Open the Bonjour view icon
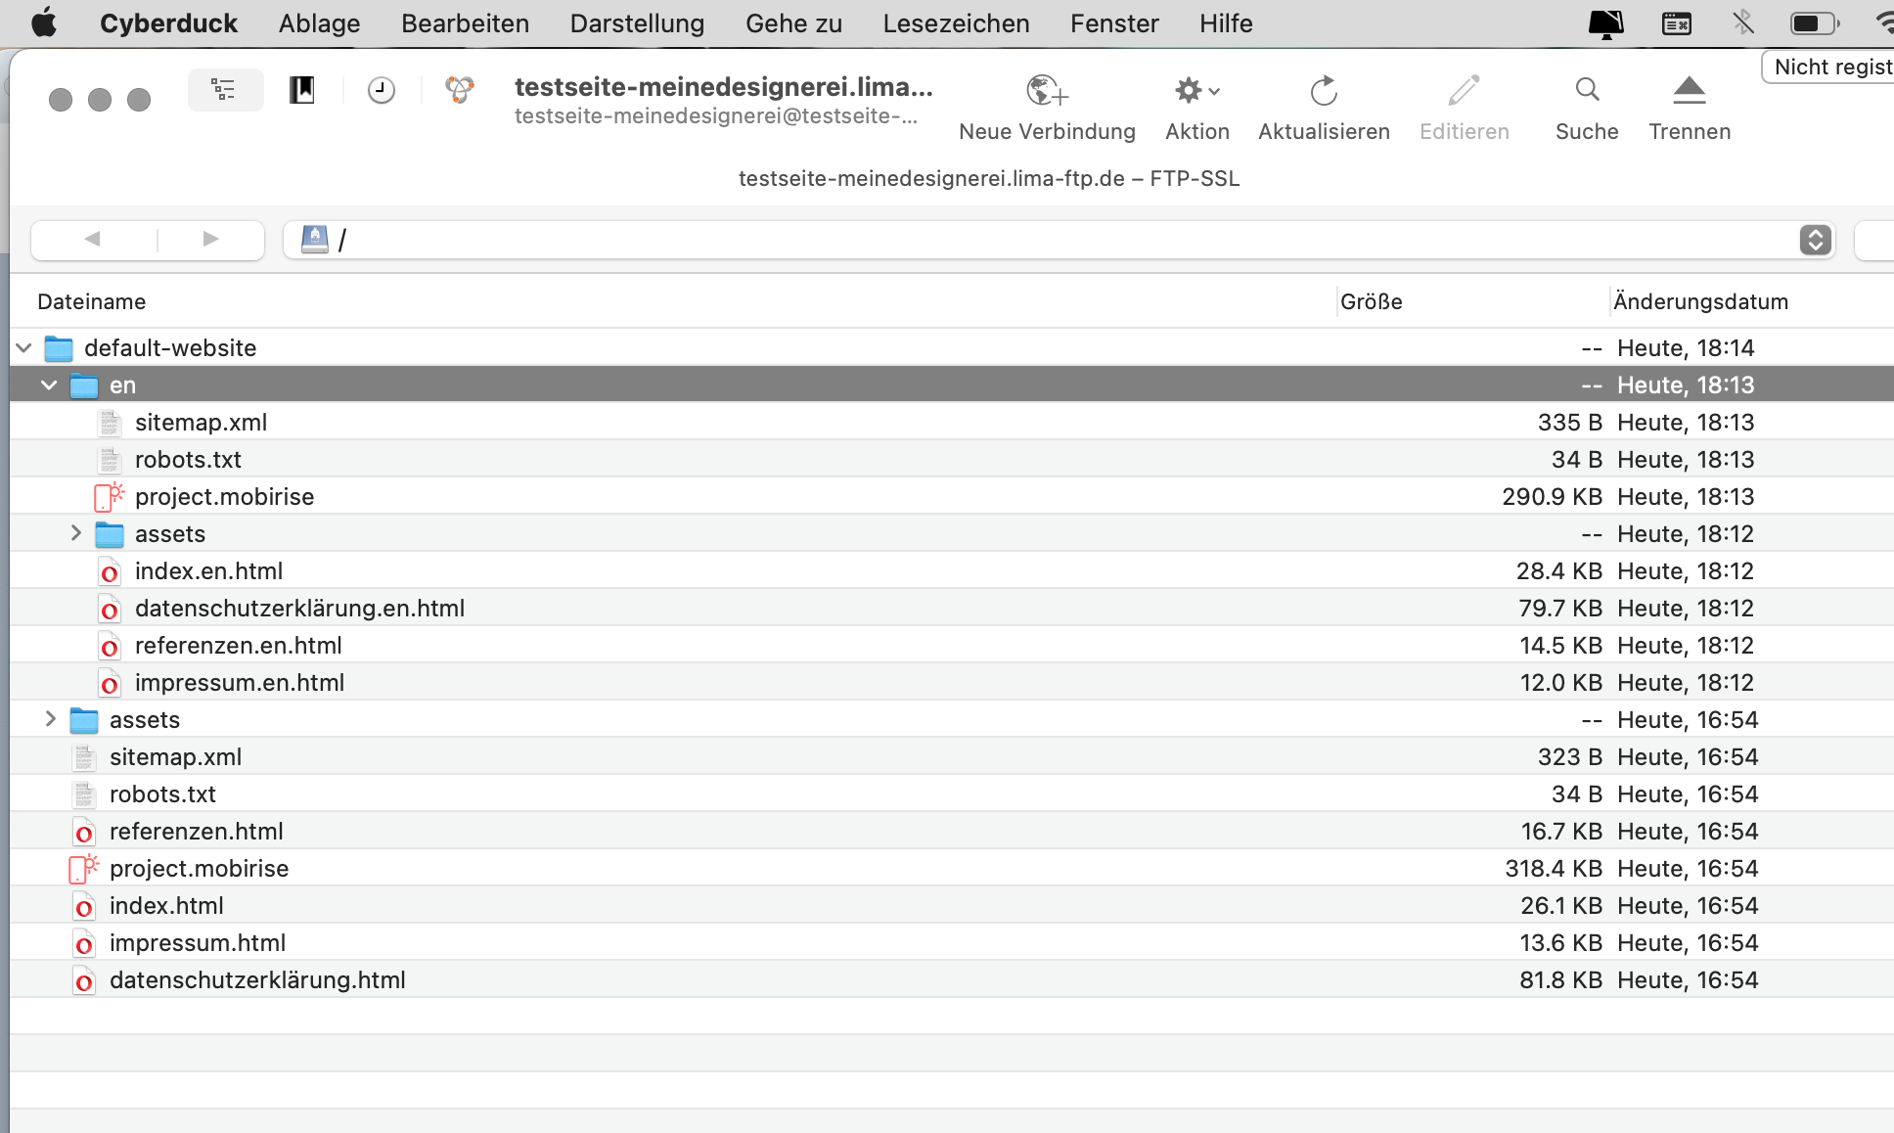 click(459, 91)
